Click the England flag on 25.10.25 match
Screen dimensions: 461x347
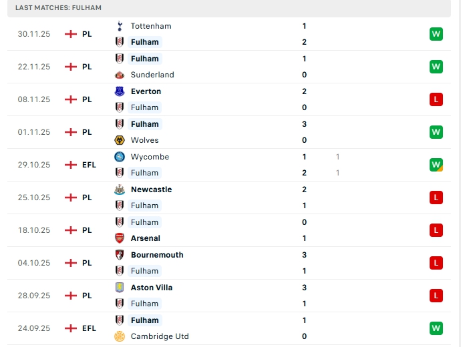point(71,198)
